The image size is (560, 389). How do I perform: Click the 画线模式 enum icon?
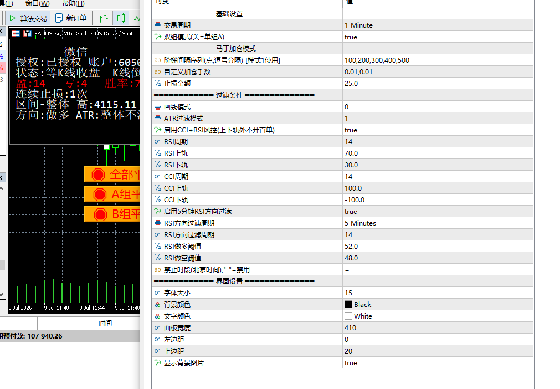[157, 107]
